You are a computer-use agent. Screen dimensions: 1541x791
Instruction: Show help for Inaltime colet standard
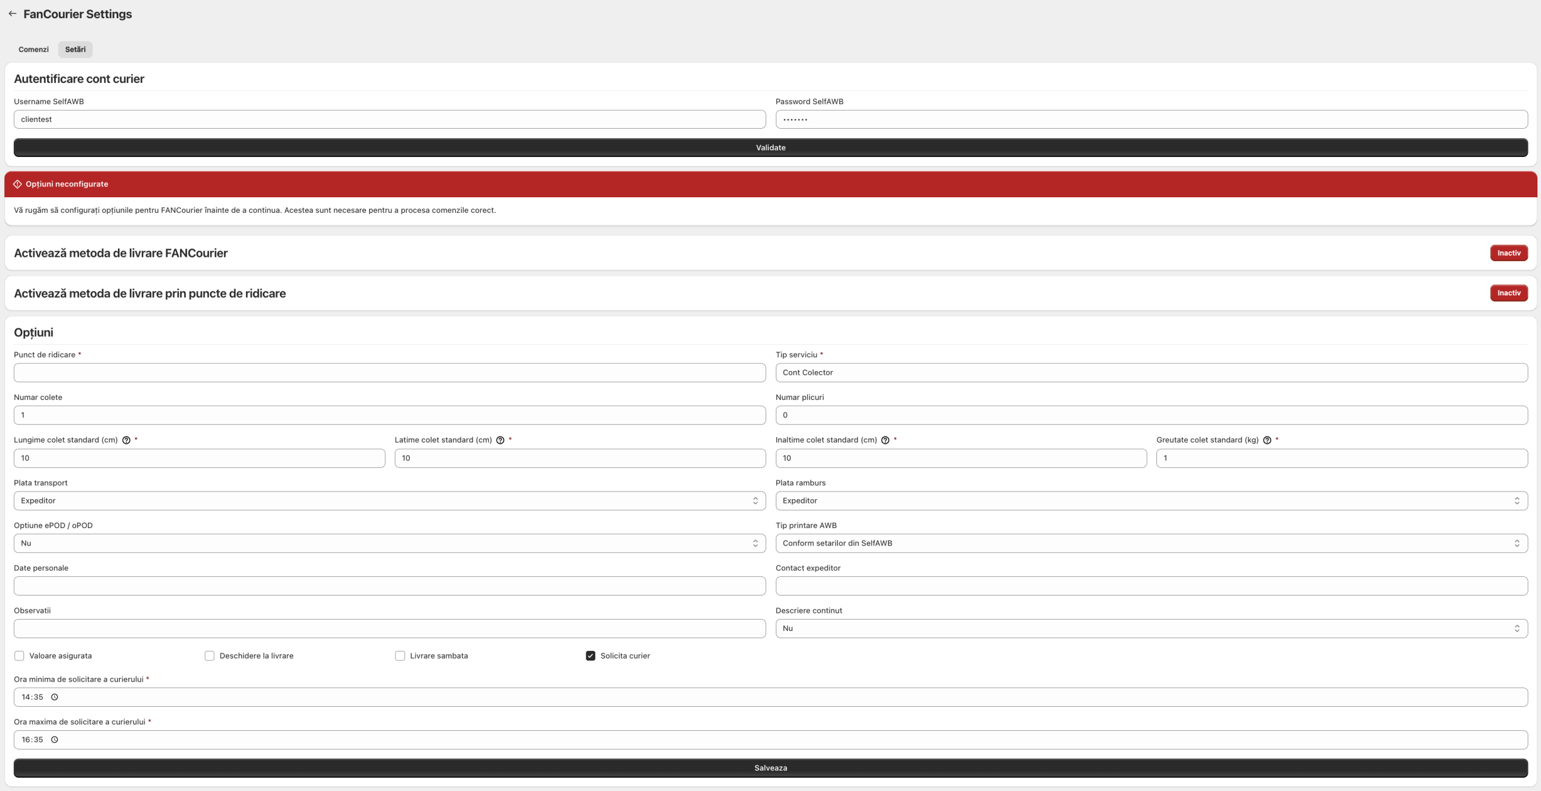(885, 440)
